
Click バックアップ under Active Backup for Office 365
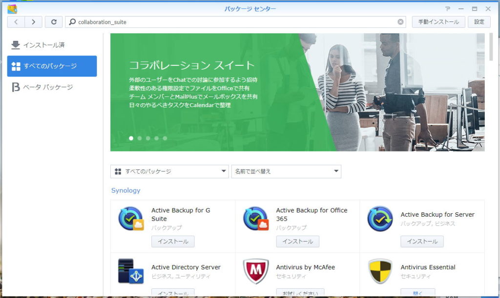(x=291, y=228)
